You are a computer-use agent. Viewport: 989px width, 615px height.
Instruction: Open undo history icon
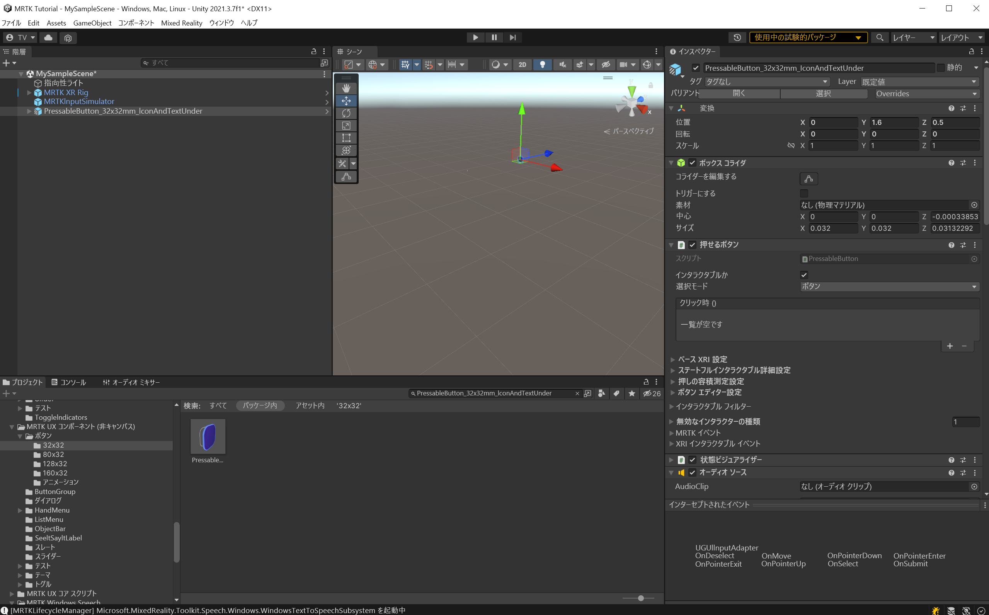point(737,37)
